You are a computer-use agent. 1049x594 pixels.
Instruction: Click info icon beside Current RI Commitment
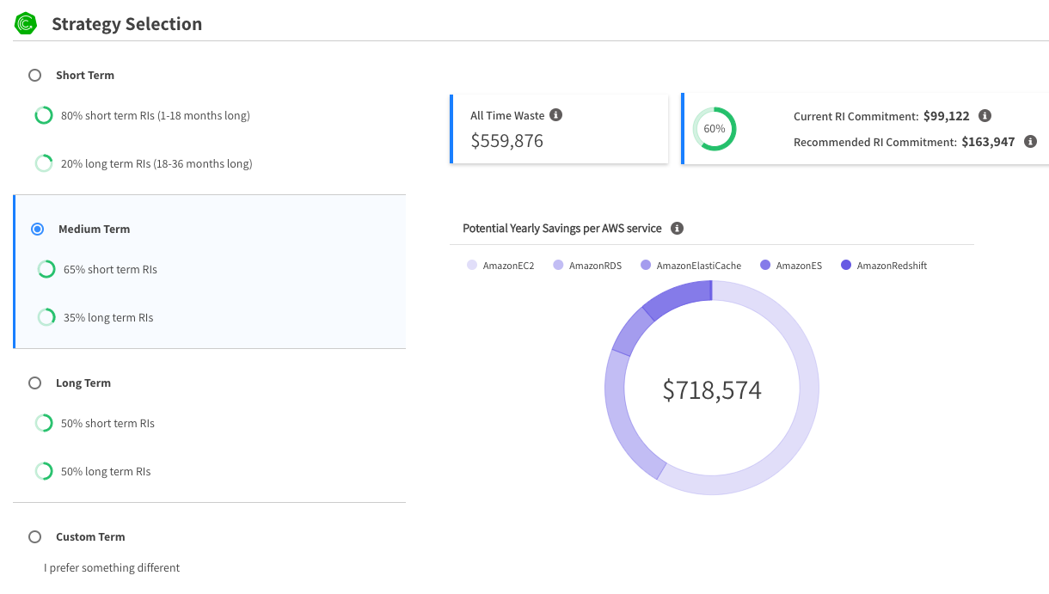pyautogui.click(x=985, y=116)
